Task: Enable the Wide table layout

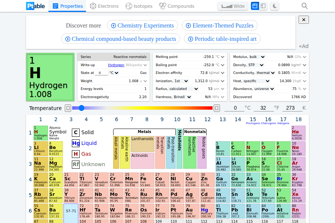Action: pos(233,6)
